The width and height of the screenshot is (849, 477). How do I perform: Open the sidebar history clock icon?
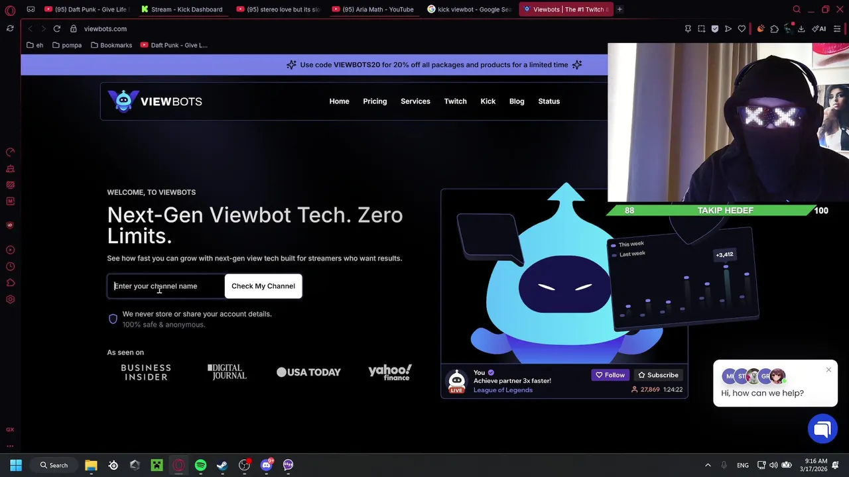tap(10, 266)
